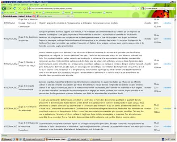Open Administrator's Manual in the taskbar
Image resolution: width=177 pixels, height=142 pixels.
click(78, 139)
